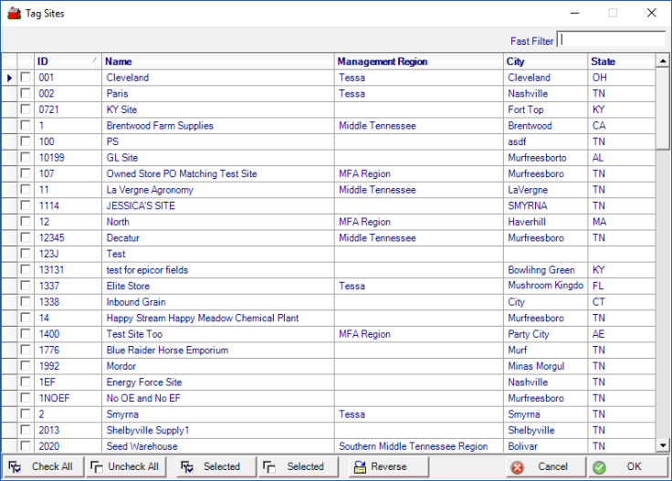Click scrollbar up arrow at top
Image resolution: width=672 pixels, height=481 pixels.
[663, 62]
